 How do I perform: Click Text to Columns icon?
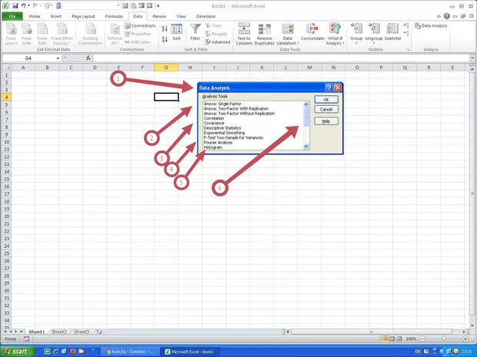(244, 34)
